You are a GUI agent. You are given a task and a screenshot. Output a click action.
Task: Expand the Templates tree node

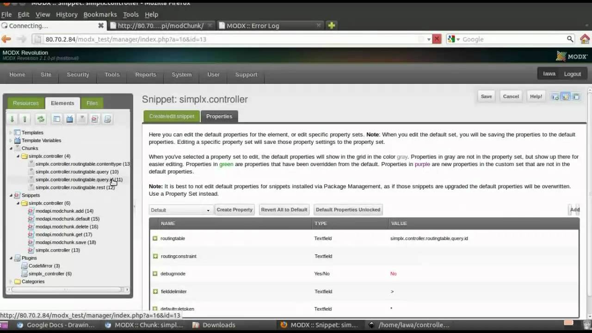click(11, 133)
